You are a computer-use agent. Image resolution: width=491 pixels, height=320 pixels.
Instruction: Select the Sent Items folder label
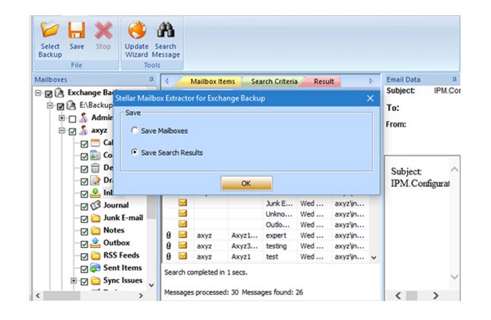pos(123,268)
